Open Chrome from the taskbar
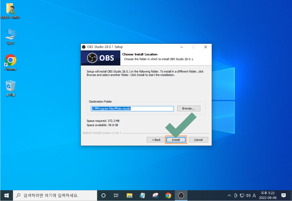 click(168, 195)
